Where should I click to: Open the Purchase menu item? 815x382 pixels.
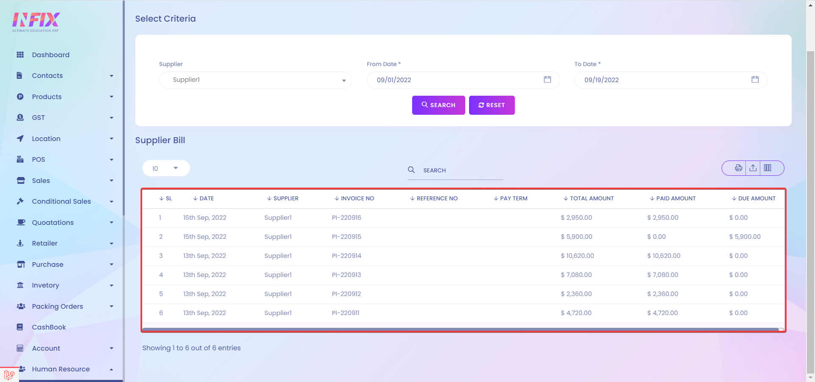pos(48,264)
